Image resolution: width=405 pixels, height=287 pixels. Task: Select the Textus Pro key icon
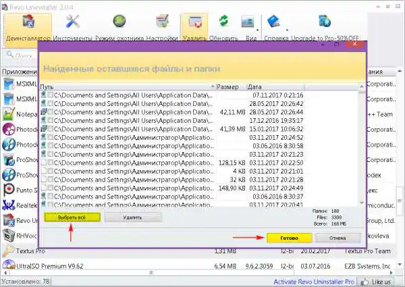tap(9, 251)
